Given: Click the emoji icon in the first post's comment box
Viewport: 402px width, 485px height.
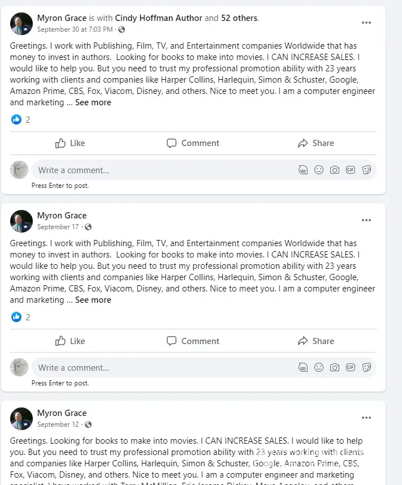Looking at the screenshot, I should click(x=319, y=170).
